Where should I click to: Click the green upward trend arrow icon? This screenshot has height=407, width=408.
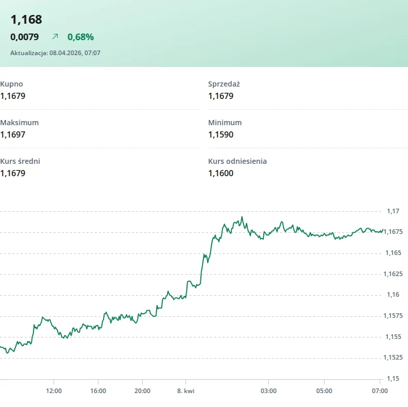click(x=55, y=37)
